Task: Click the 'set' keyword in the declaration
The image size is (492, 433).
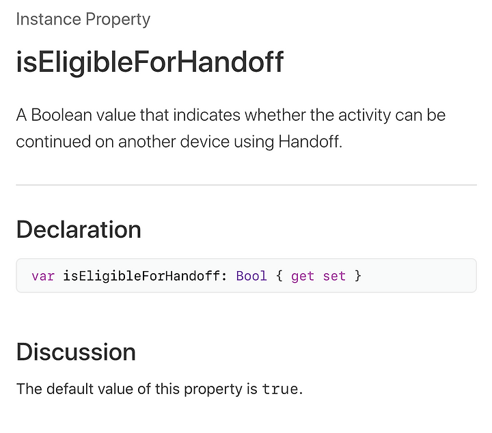Action: pyautogui.click(x=334, y=276)
